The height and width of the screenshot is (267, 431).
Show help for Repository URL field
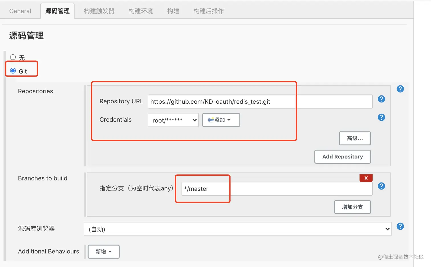pyautogui.click(x=381, y=99)
